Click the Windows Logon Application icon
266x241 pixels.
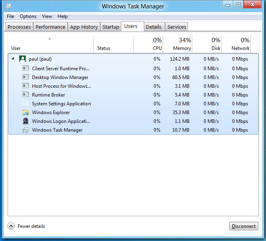(x=26, y=121)
